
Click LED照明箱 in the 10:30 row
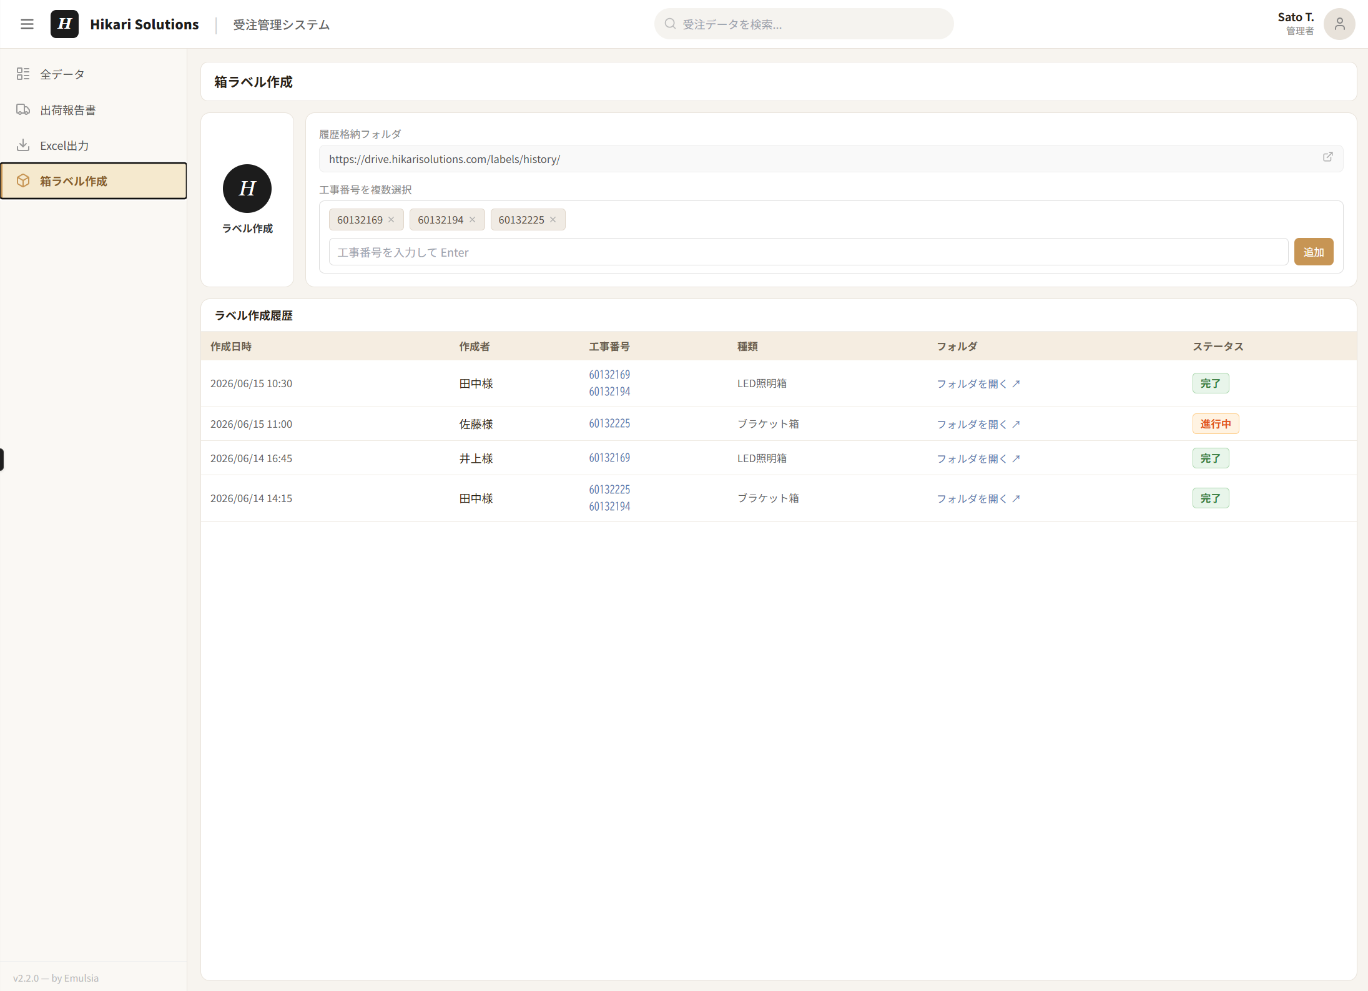coord(762,383)
